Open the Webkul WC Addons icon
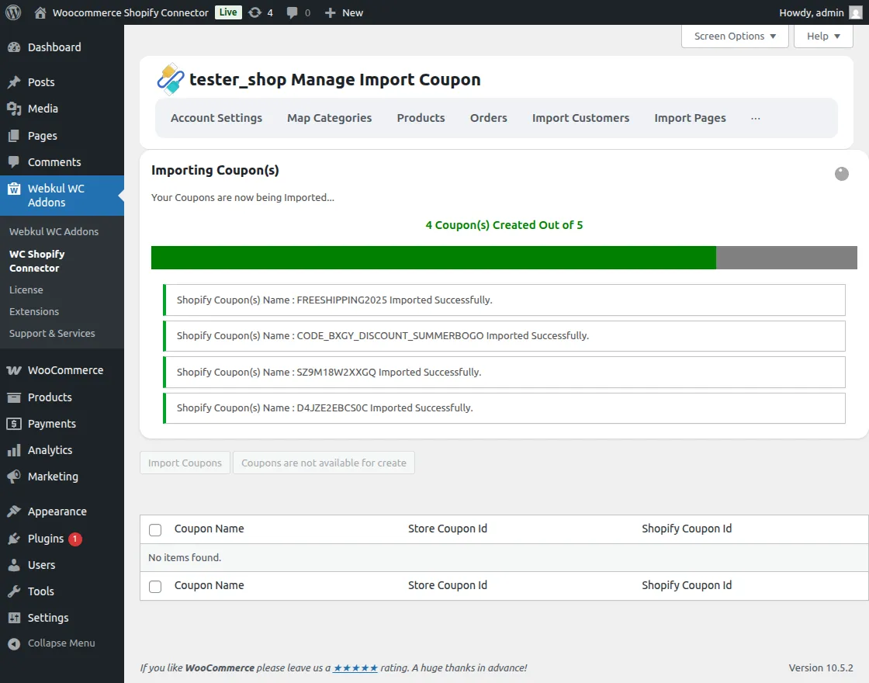869x683 pixels. tap(14, 189)
